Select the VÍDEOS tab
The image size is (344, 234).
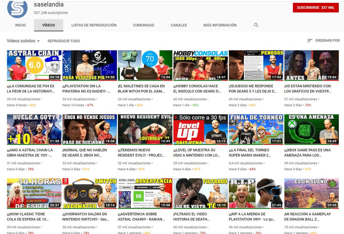pyautogui.click(x=48, y=25)
